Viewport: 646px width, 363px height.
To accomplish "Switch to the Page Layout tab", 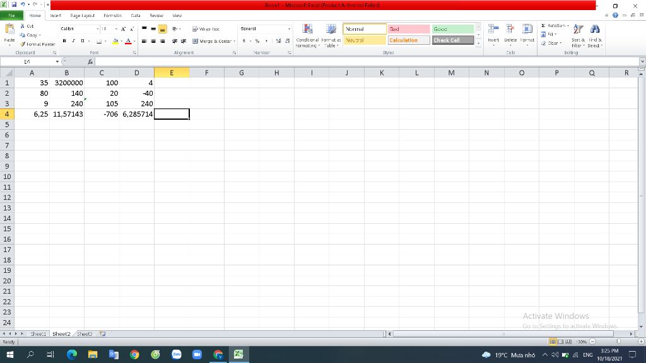I will (83, 16).
